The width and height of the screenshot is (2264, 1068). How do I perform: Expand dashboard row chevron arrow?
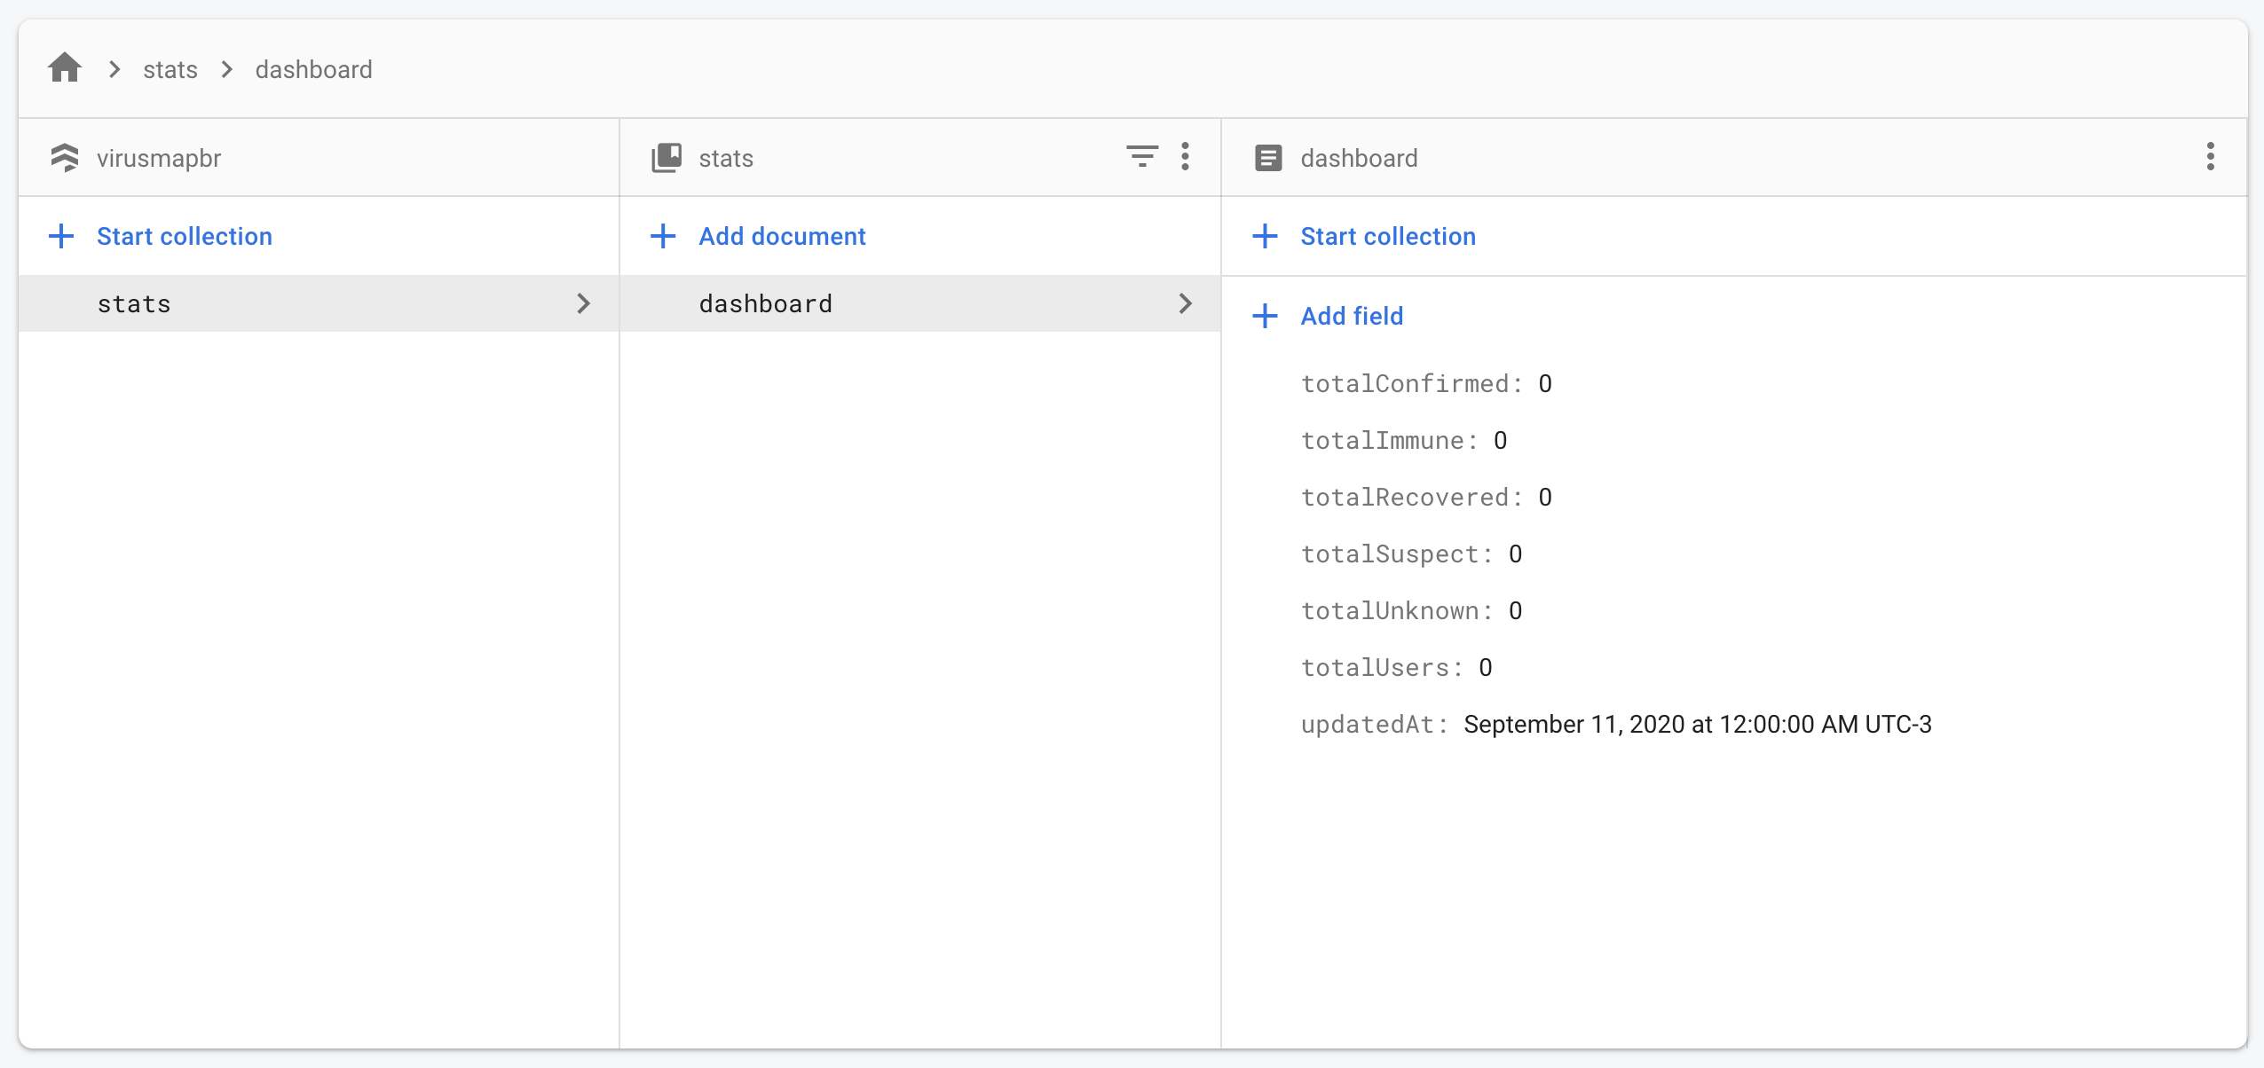1186,303
